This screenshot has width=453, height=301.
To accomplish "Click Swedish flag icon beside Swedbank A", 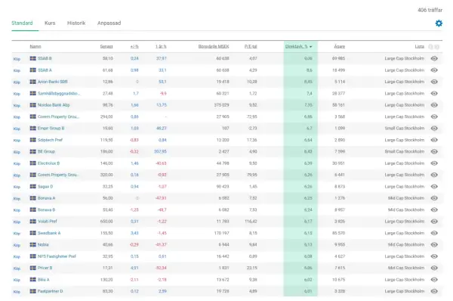I will tap(33, 233).
